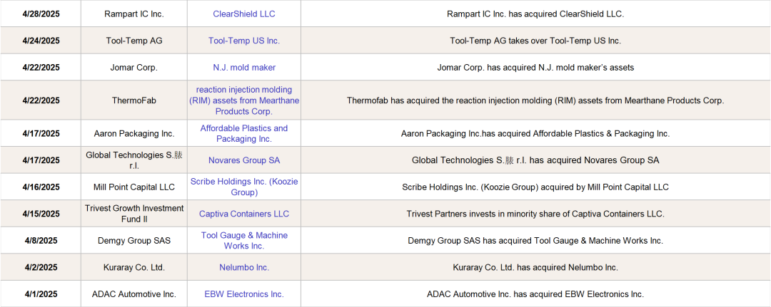
Task: Click the Mill Point Capital LLC acquirer cell
Action: [x=133, y=187]
